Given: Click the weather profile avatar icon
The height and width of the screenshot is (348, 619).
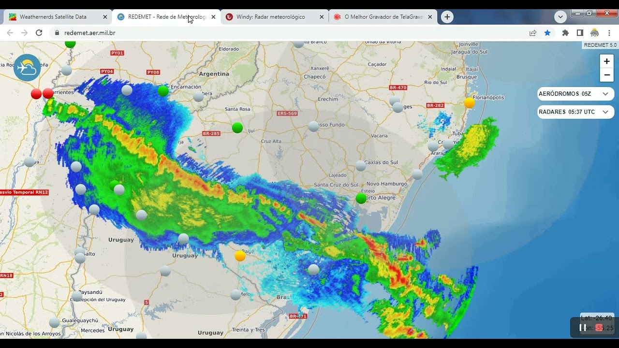Looking at the screenshot, I should [x=595, y=33].
